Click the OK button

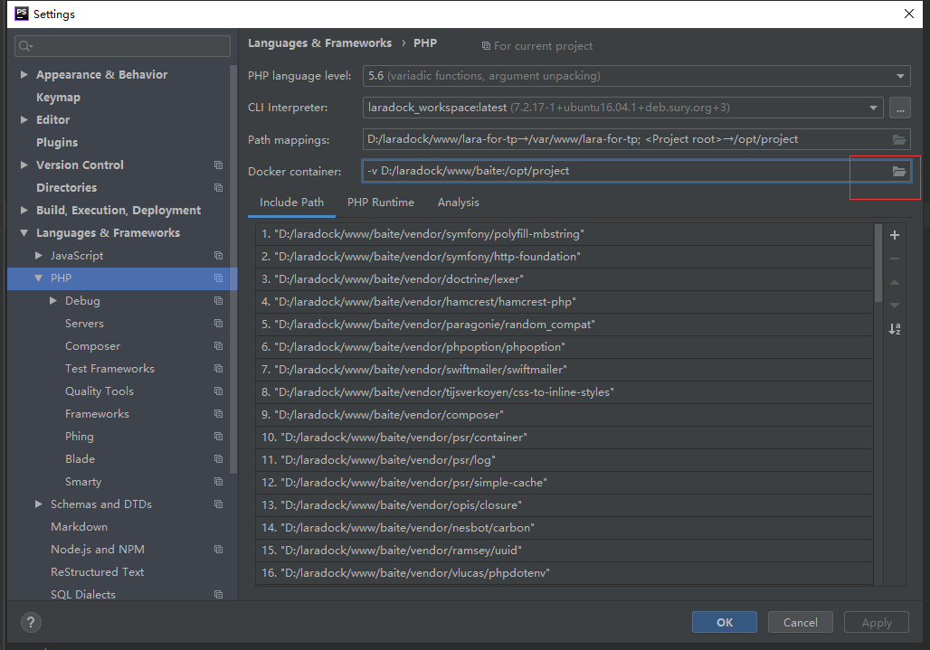(x=725, y=622)
